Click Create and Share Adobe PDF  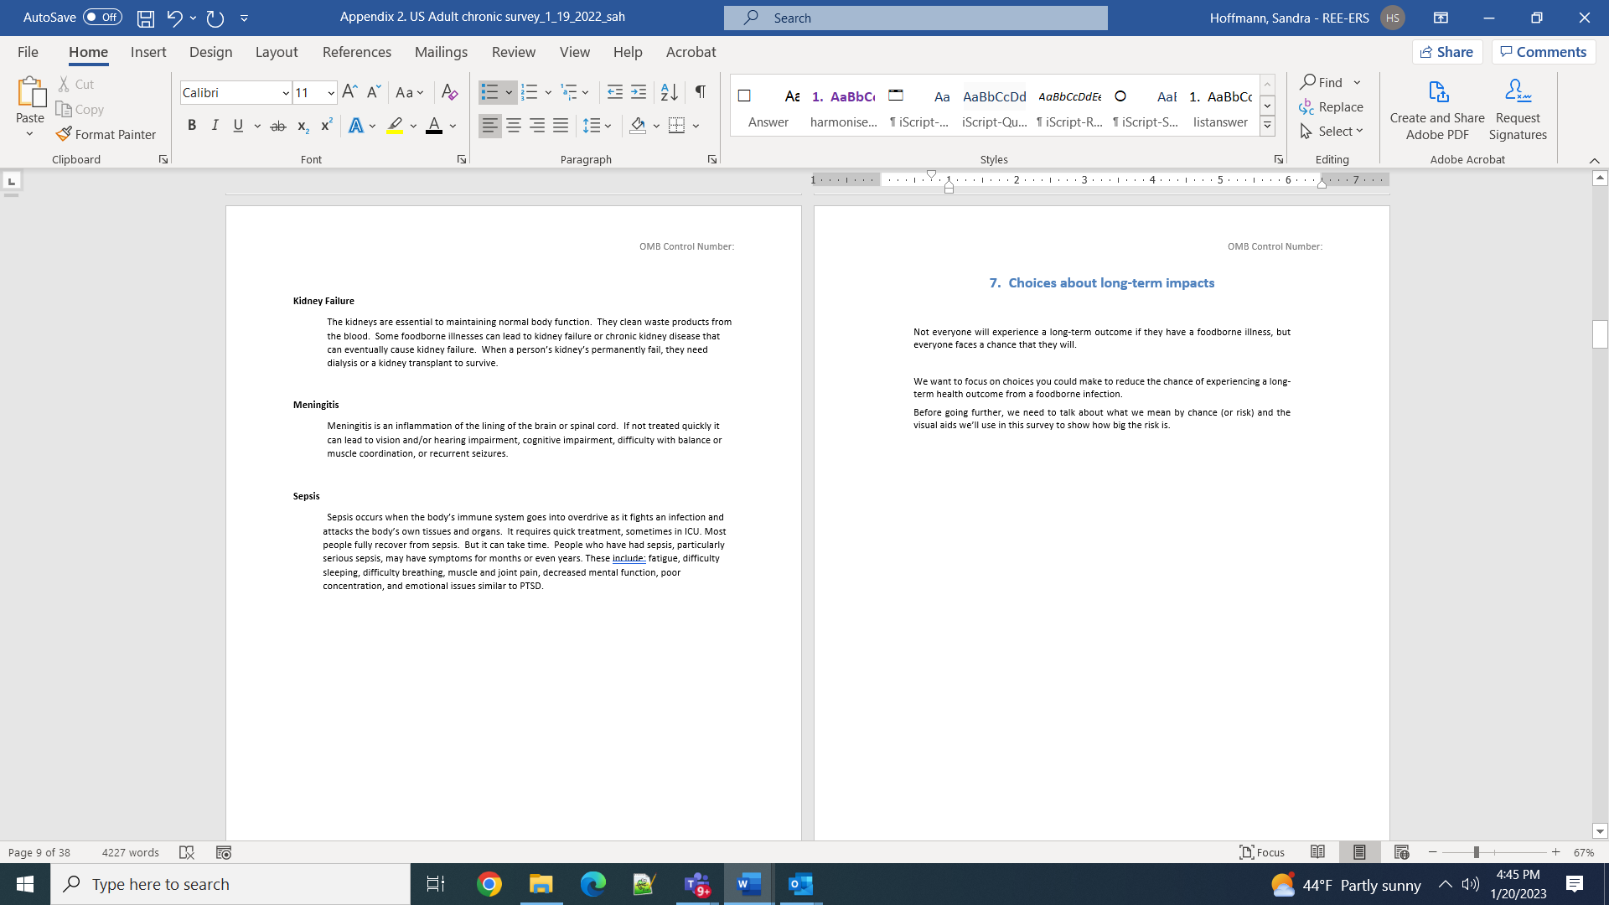click(1436, 109)
